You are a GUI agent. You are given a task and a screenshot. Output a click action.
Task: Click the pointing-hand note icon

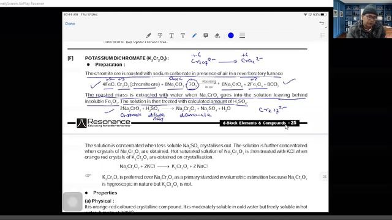pos(88,175)
